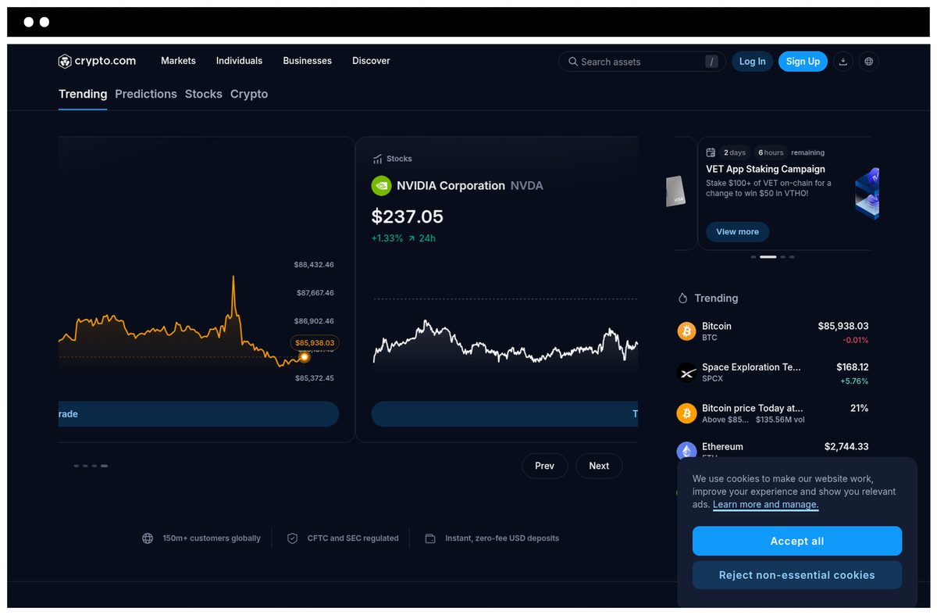
Task: Open the Discover menu
Action: pos(371,61)
